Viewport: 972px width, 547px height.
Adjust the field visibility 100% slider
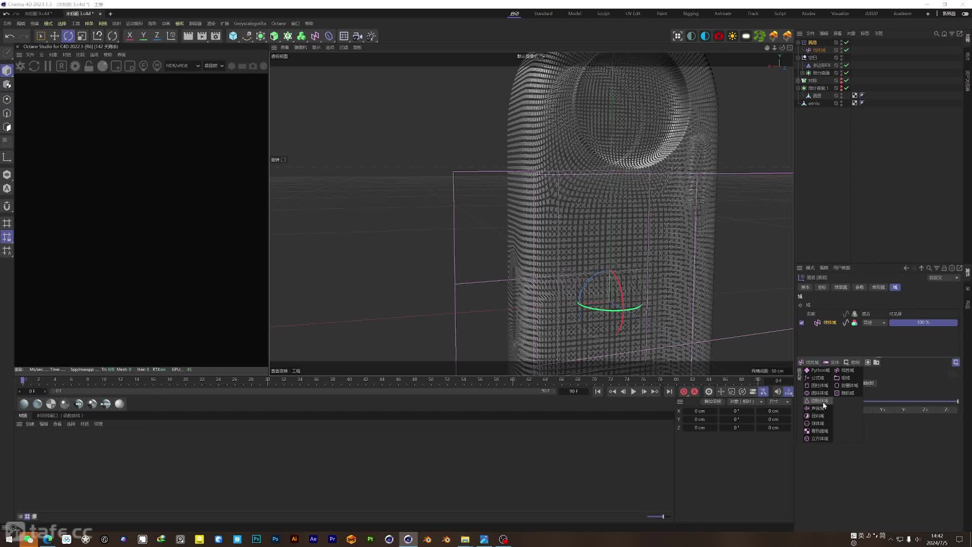tap(923, 323)
